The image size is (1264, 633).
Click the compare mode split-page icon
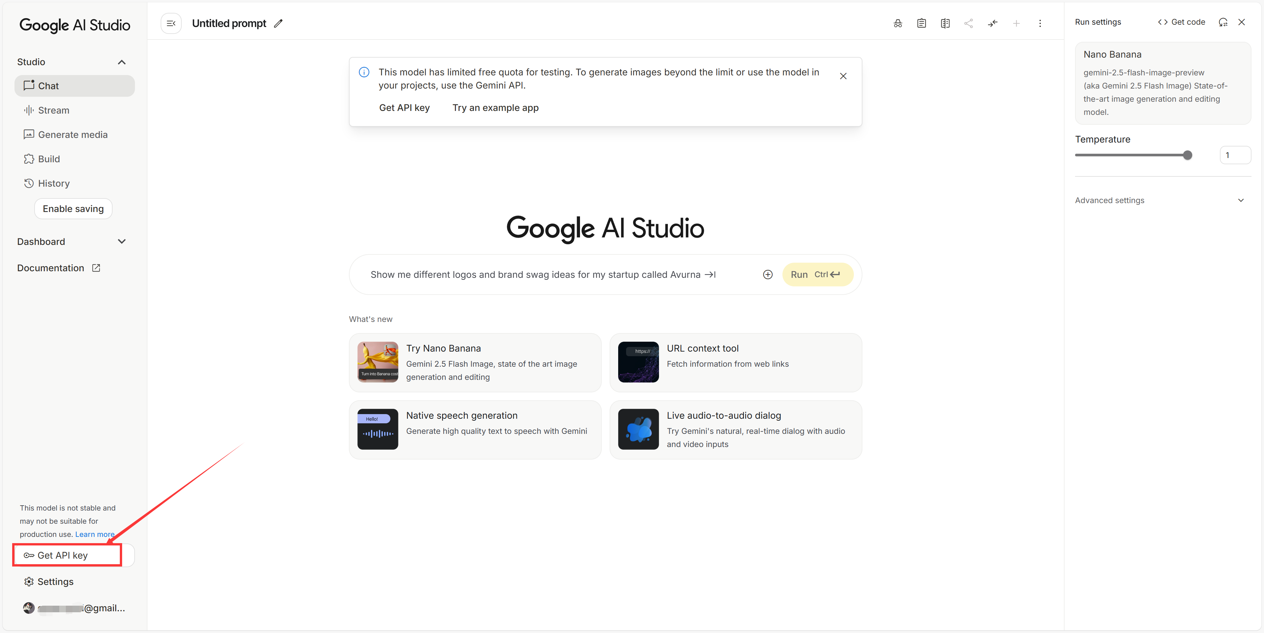945,23
